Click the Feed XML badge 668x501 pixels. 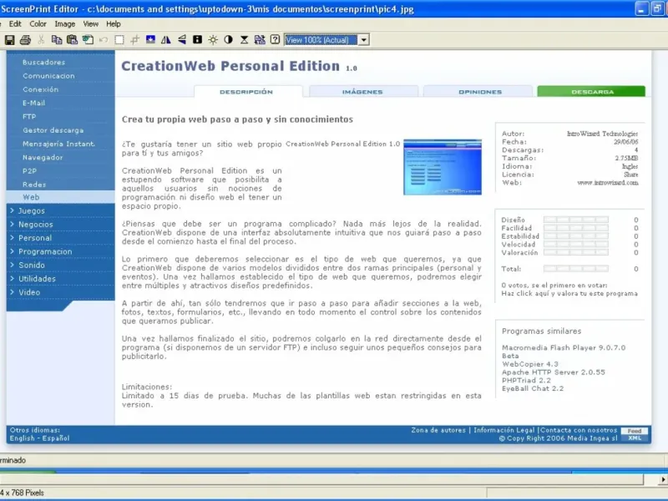click(635, 434)
